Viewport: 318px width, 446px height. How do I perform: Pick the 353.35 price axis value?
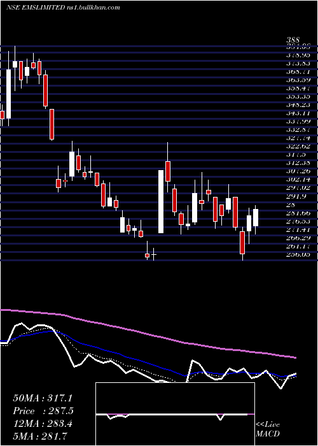tap(298, 96)
